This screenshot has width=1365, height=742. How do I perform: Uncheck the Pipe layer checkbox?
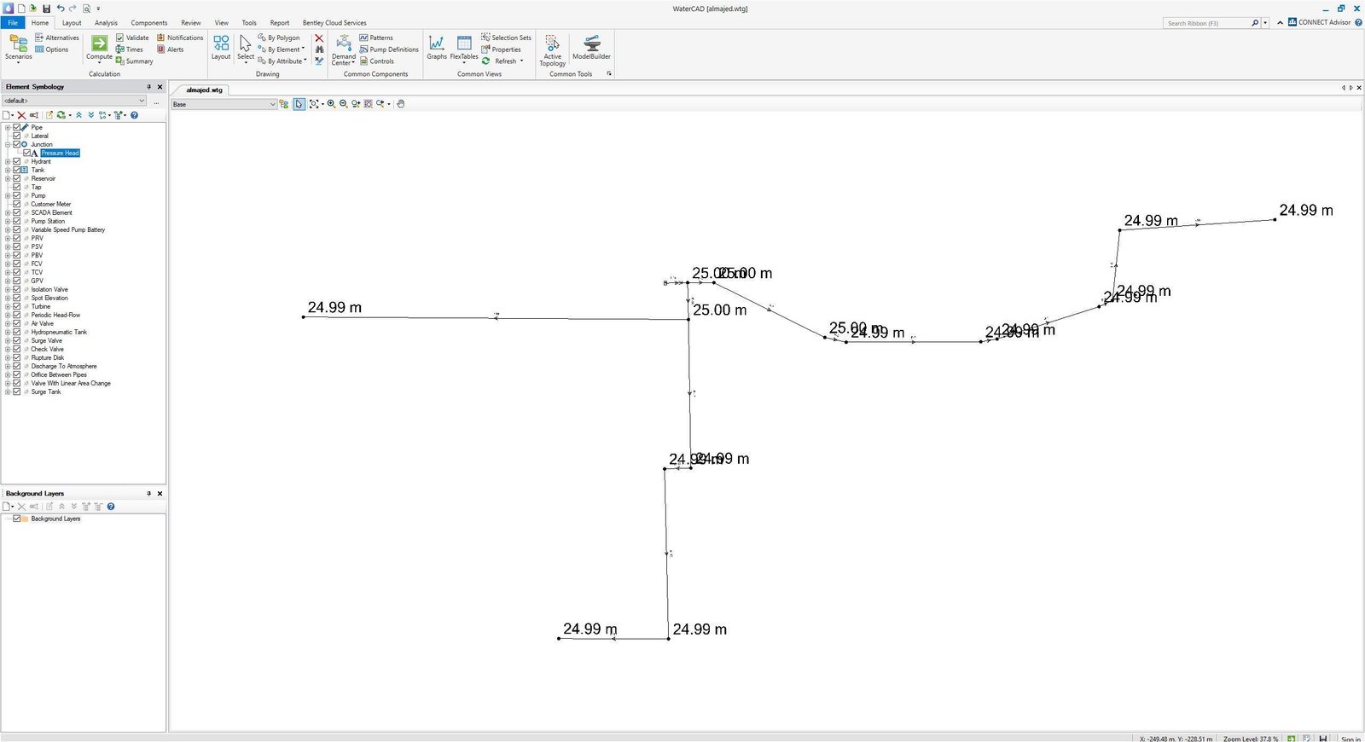pyautogui.click(x=16, y=127)
